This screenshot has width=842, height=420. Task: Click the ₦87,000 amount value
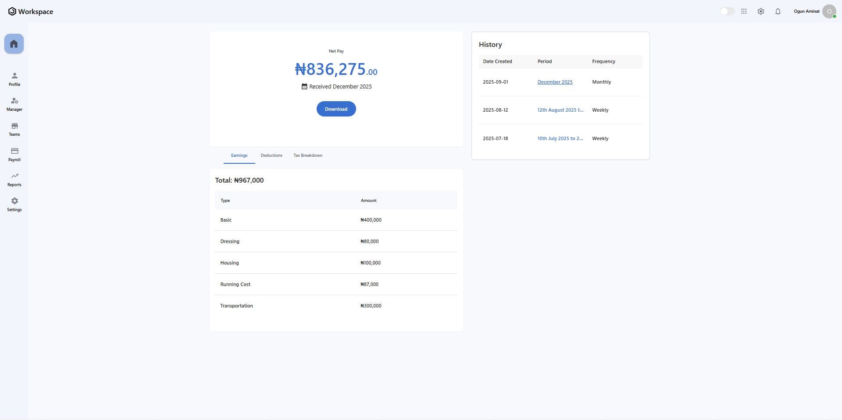[x=369, y=284]
